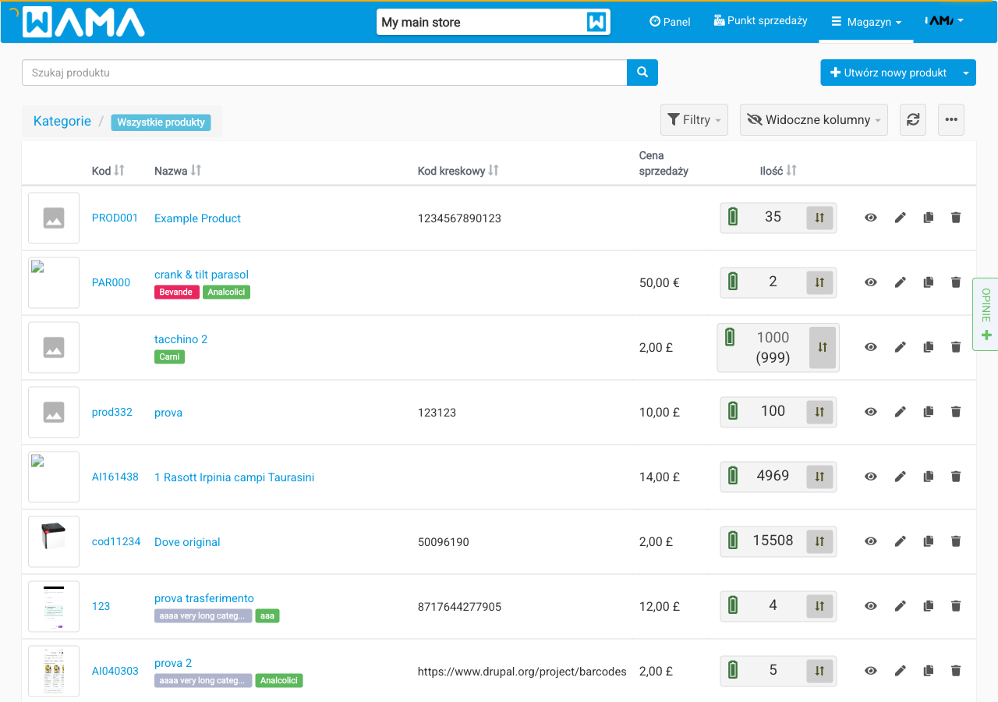
Task: Click the search magnifier button
Action: (x=642, y=73)
